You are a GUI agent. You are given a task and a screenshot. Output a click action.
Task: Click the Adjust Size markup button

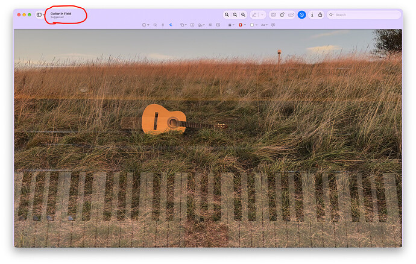coord(218,25)
